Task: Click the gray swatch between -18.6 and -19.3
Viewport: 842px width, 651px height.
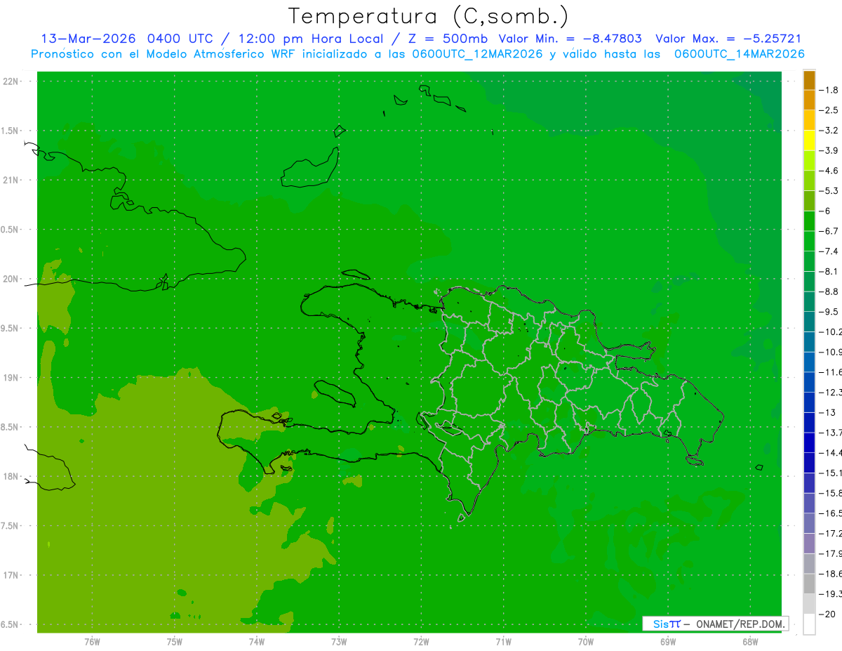Action: (x=809, y=584)
